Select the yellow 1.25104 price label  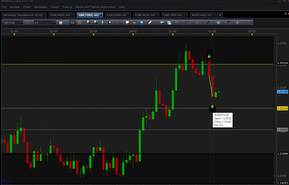click(x=283, y=109)
